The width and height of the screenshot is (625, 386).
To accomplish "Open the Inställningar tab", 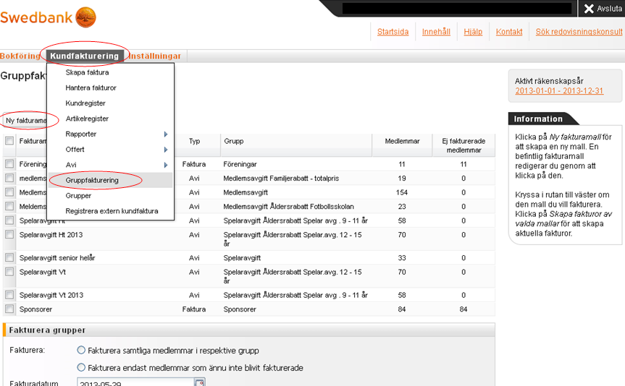I will [x=155, y=56].
